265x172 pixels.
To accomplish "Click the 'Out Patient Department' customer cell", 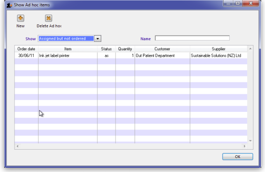I will (x=162, y=55).
